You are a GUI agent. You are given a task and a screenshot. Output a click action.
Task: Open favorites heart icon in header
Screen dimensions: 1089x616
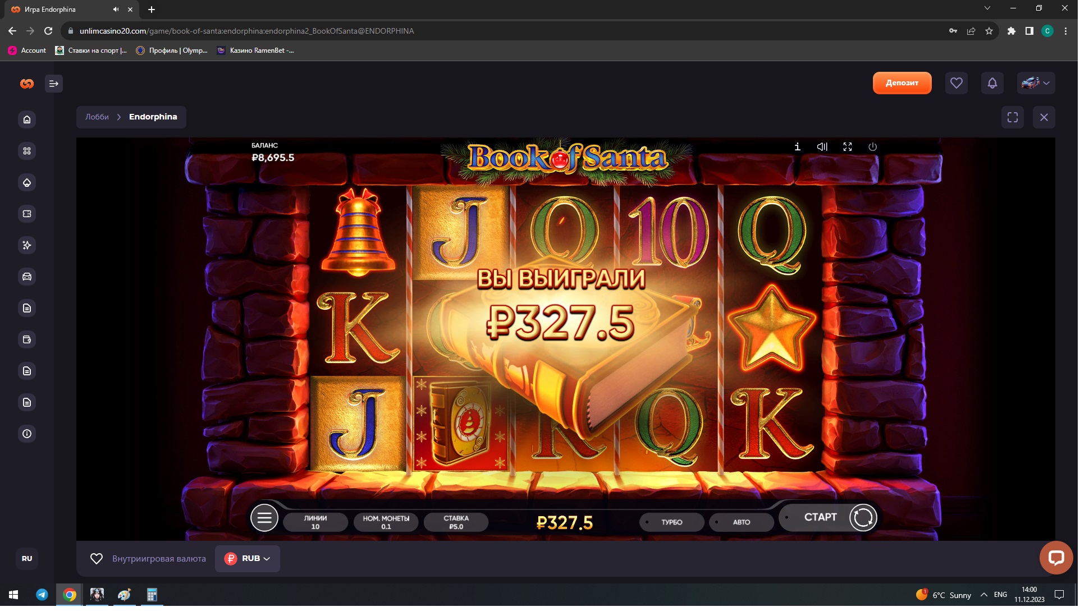pos(956,83)
